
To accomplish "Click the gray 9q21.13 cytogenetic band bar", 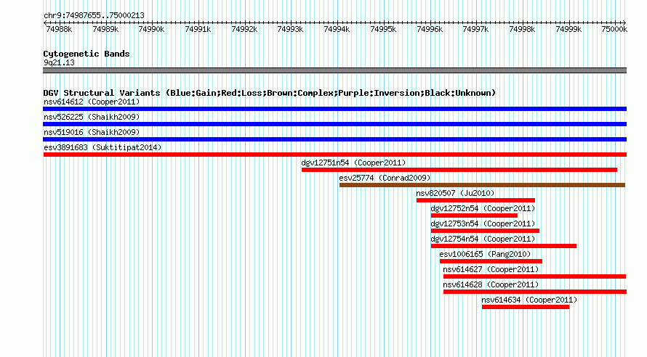I will pyautogui.click(x=334, y=70).
